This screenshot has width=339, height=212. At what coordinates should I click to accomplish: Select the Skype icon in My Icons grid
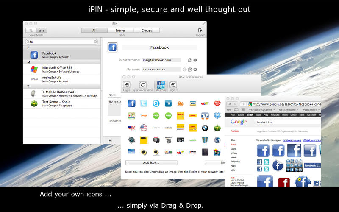[156, 103]
